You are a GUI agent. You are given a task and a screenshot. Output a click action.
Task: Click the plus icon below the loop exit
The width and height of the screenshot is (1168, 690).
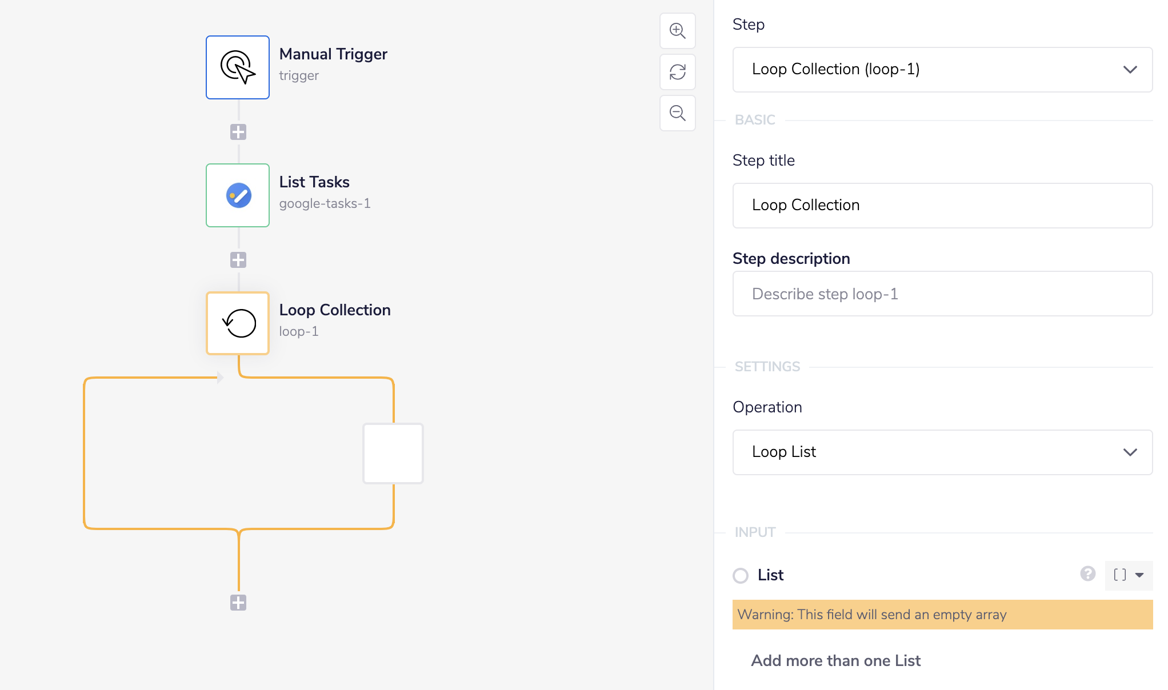click(x=237, y=601)
